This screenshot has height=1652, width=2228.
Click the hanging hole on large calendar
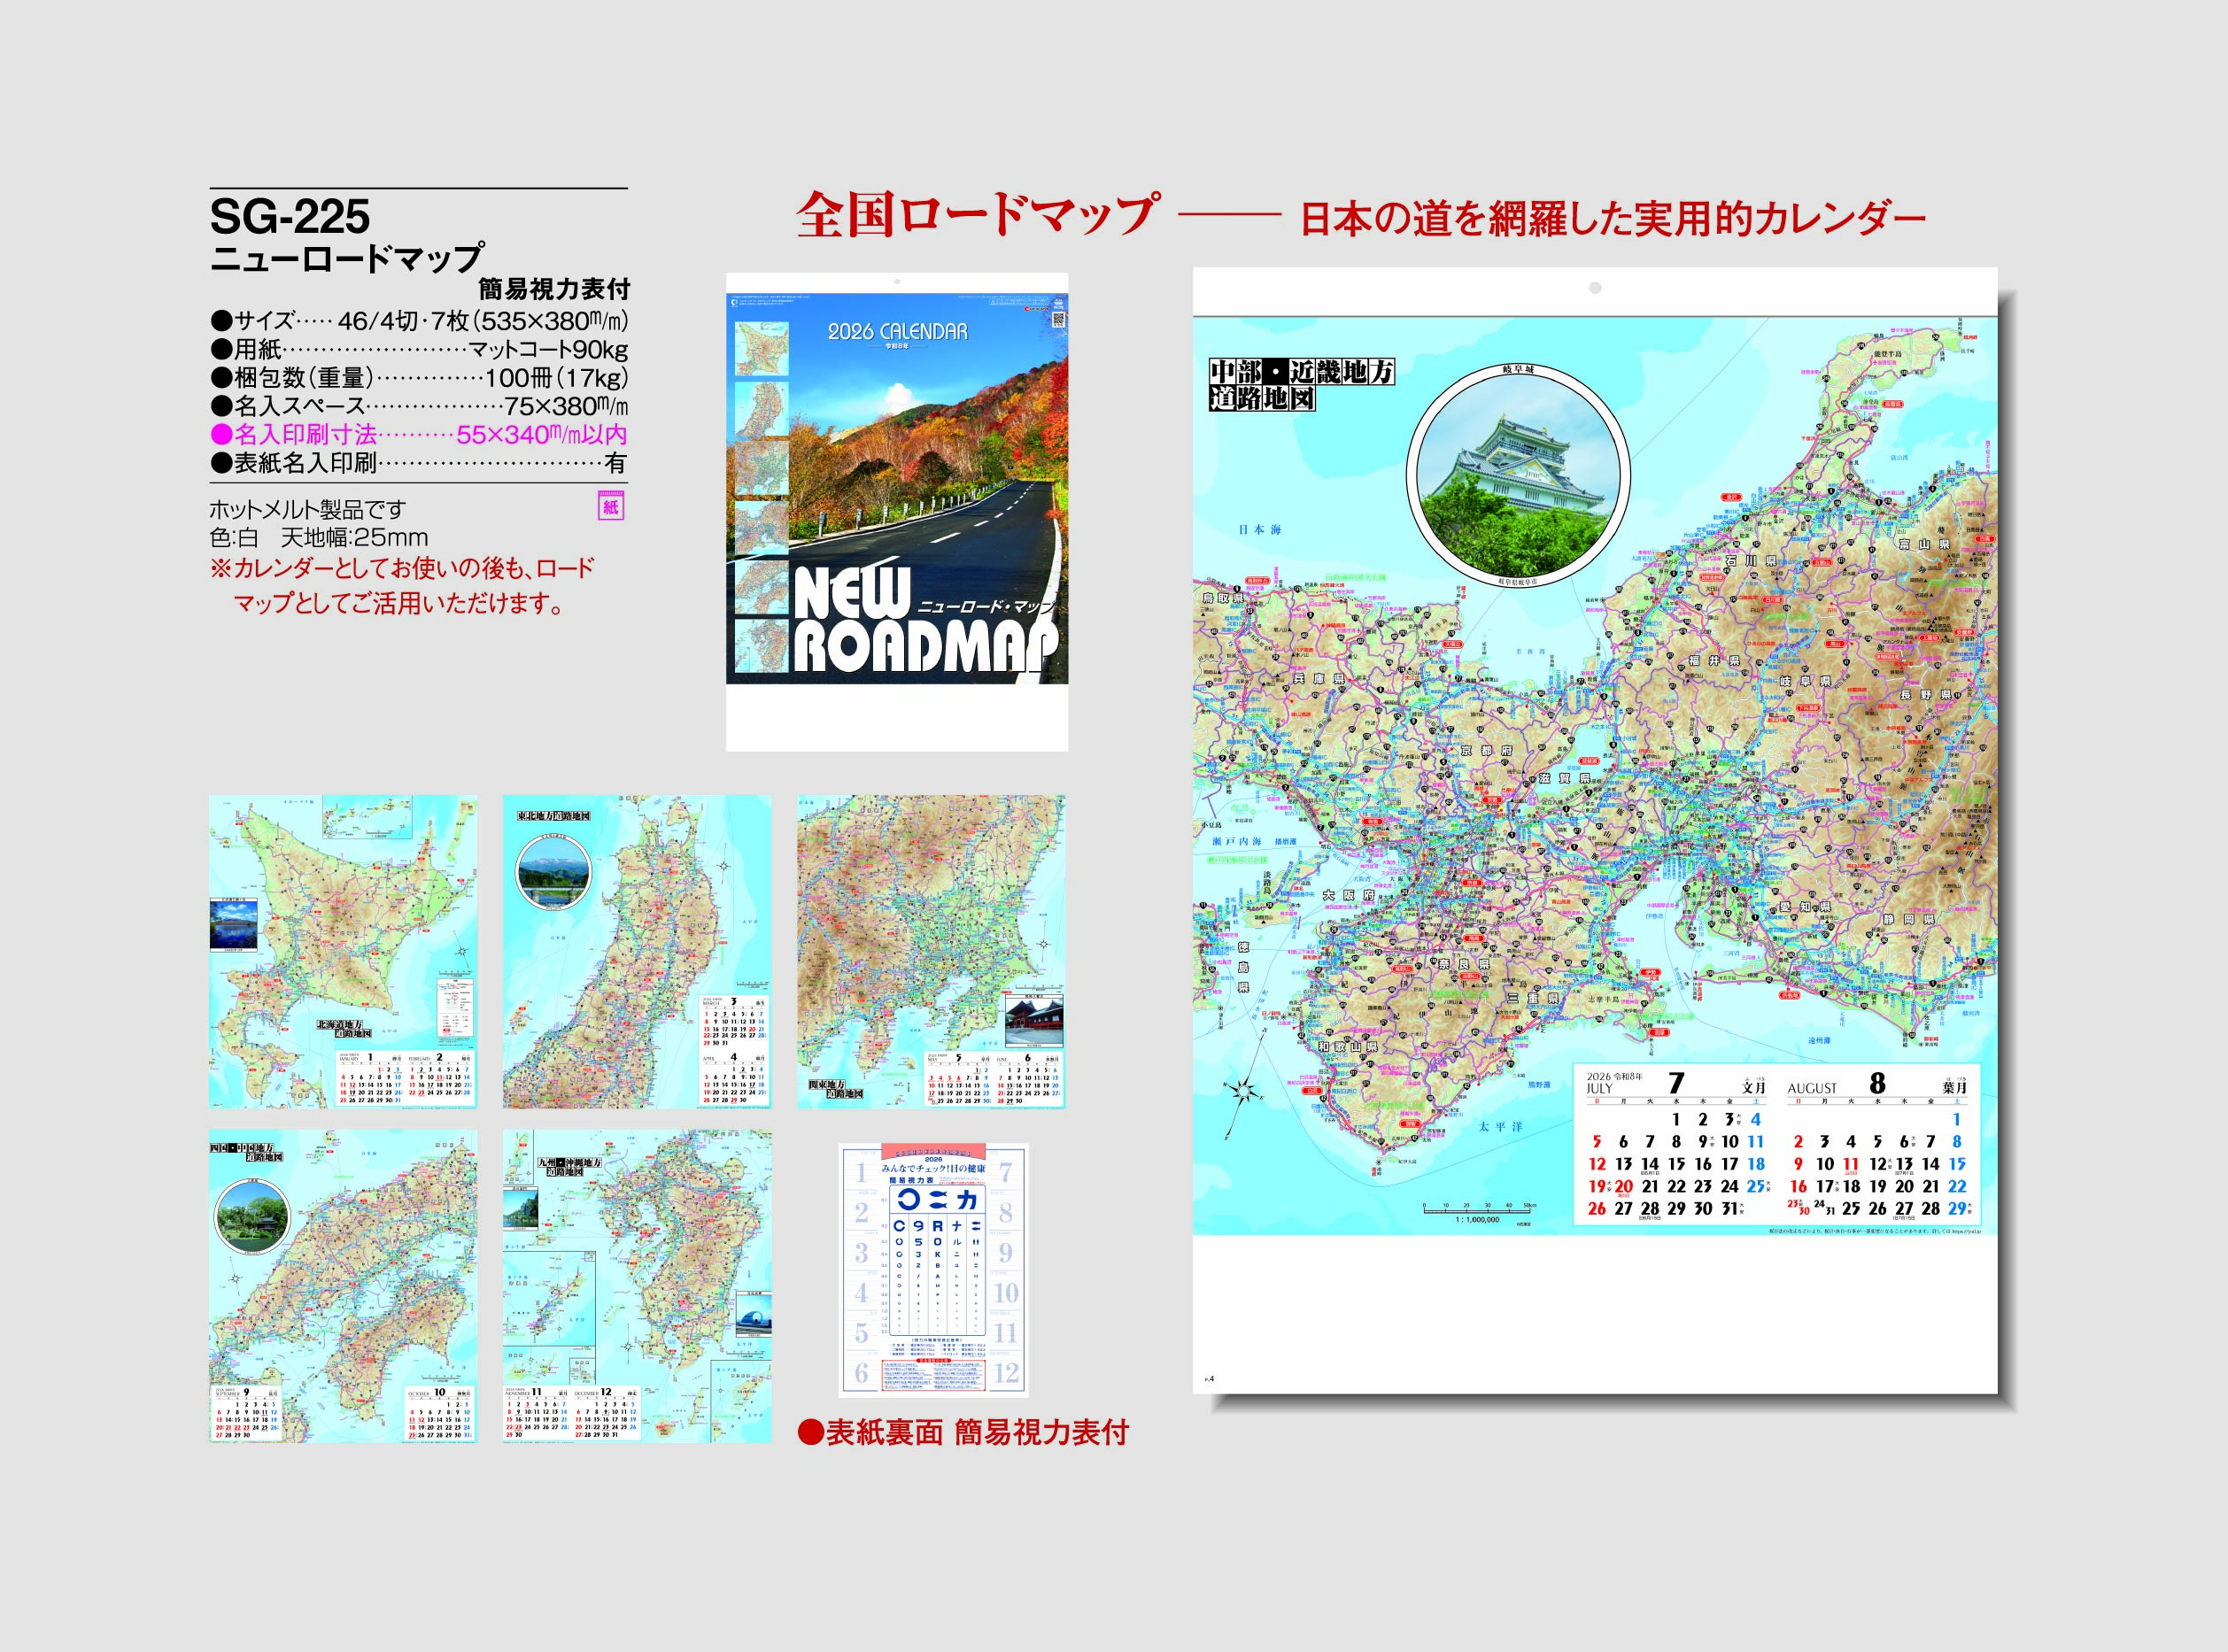[1595, 288]
